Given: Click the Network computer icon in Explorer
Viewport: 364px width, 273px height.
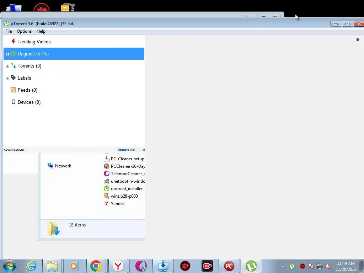Looking at the screenshot, I should [x=50, y=166].
